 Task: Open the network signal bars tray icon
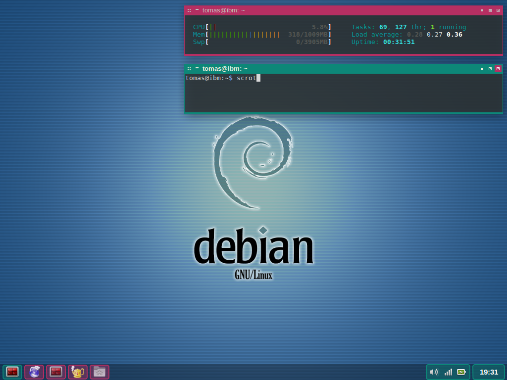pos(448,372)
